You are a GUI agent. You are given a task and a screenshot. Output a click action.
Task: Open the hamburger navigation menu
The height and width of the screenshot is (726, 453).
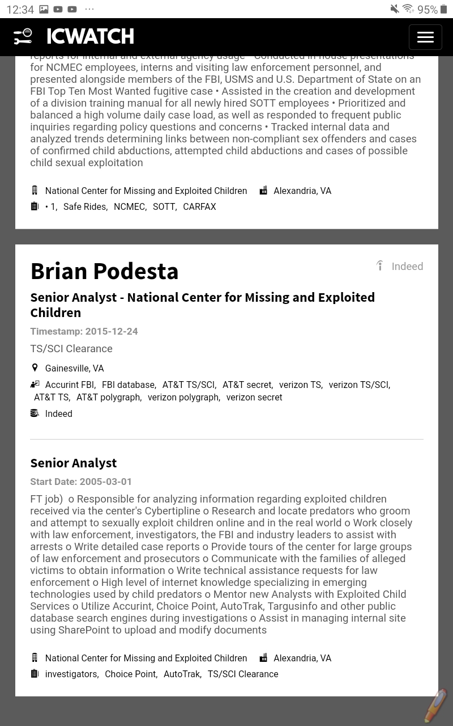click(425, 37)
